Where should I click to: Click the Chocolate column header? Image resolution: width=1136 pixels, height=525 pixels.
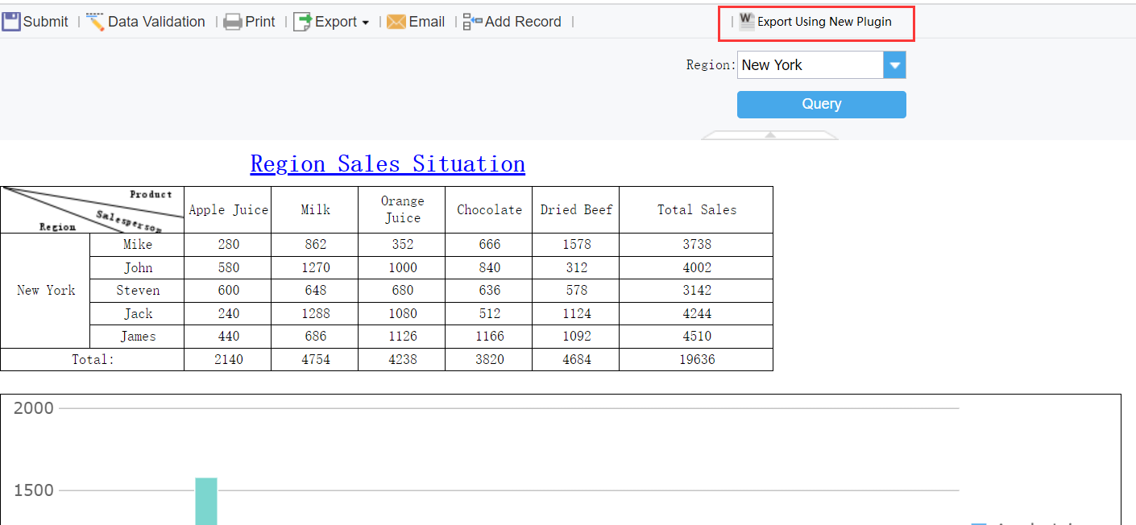(x=489, y=210)
